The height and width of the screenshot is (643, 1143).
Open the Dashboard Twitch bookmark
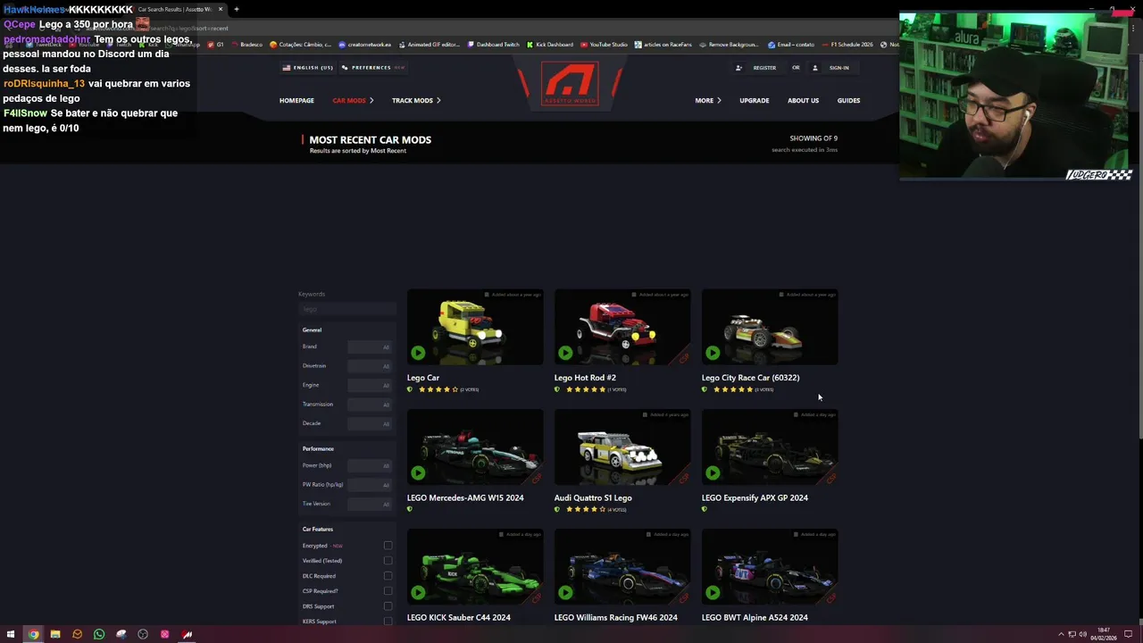[494, 45]
